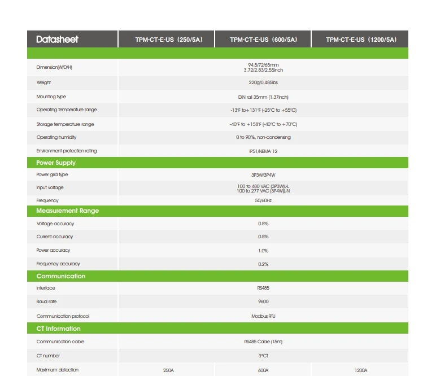Click the Datasheet header title
This screenshot has width=436, height=376.
click(x=57, y=39)
